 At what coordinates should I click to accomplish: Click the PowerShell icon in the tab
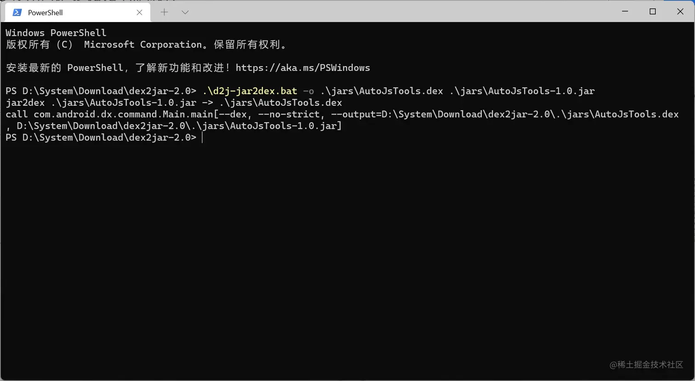(x=17, y=12)
